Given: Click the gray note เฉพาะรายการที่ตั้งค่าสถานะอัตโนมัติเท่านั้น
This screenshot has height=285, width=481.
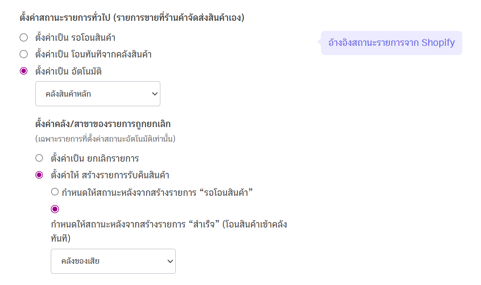Looking at the screenshot, I should (x=105, y=139).
